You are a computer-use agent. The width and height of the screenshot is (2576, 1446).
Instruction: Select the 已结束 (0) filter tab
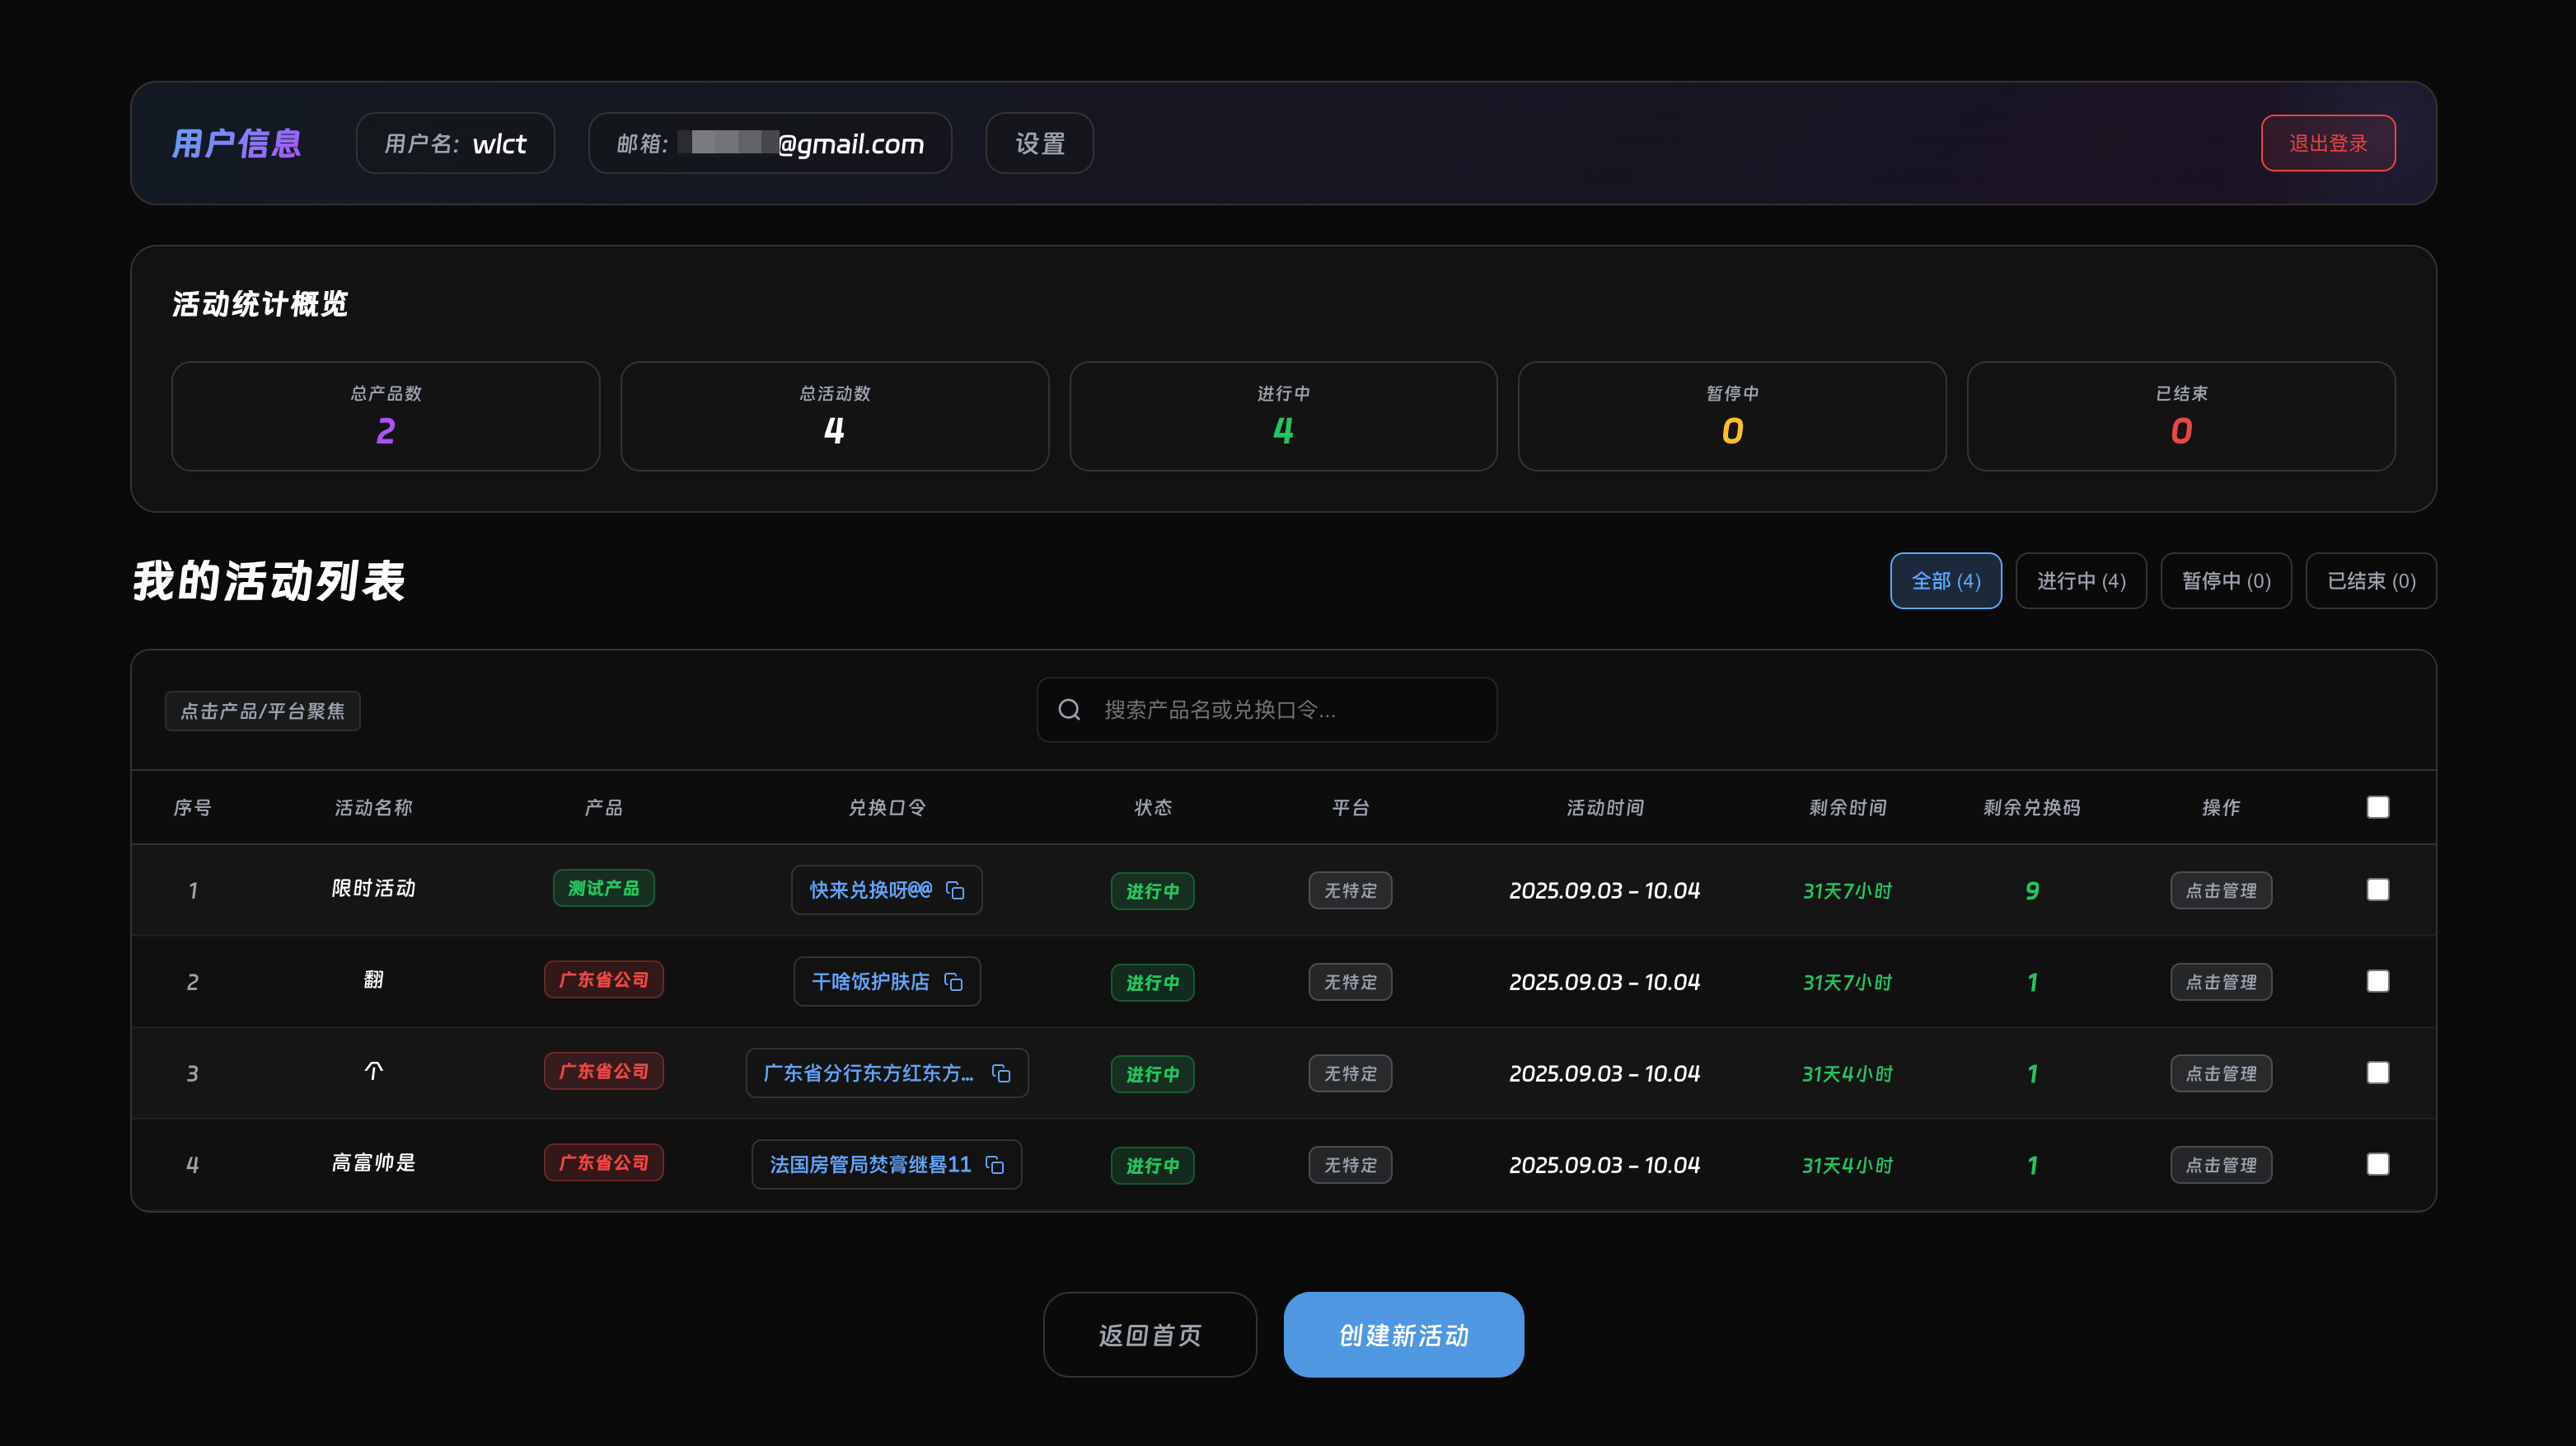[2371, 580]
